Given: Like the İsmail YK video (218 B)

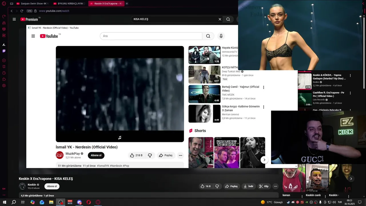Looking at the screenshot, I should [136, 155].
